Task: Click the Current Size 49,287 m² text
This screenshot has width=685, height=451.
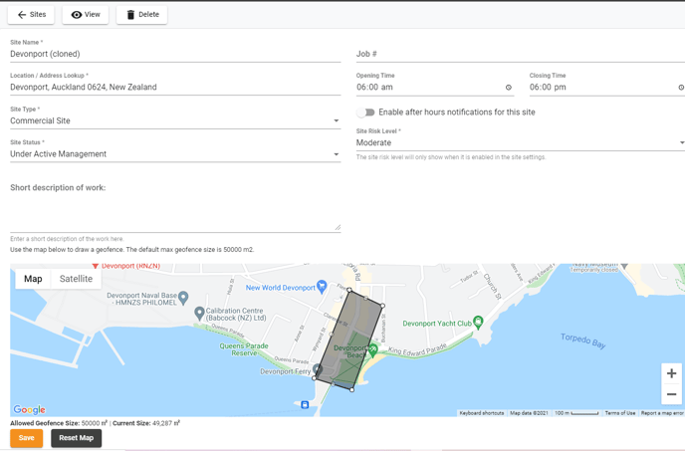Action: coord(146,423)
